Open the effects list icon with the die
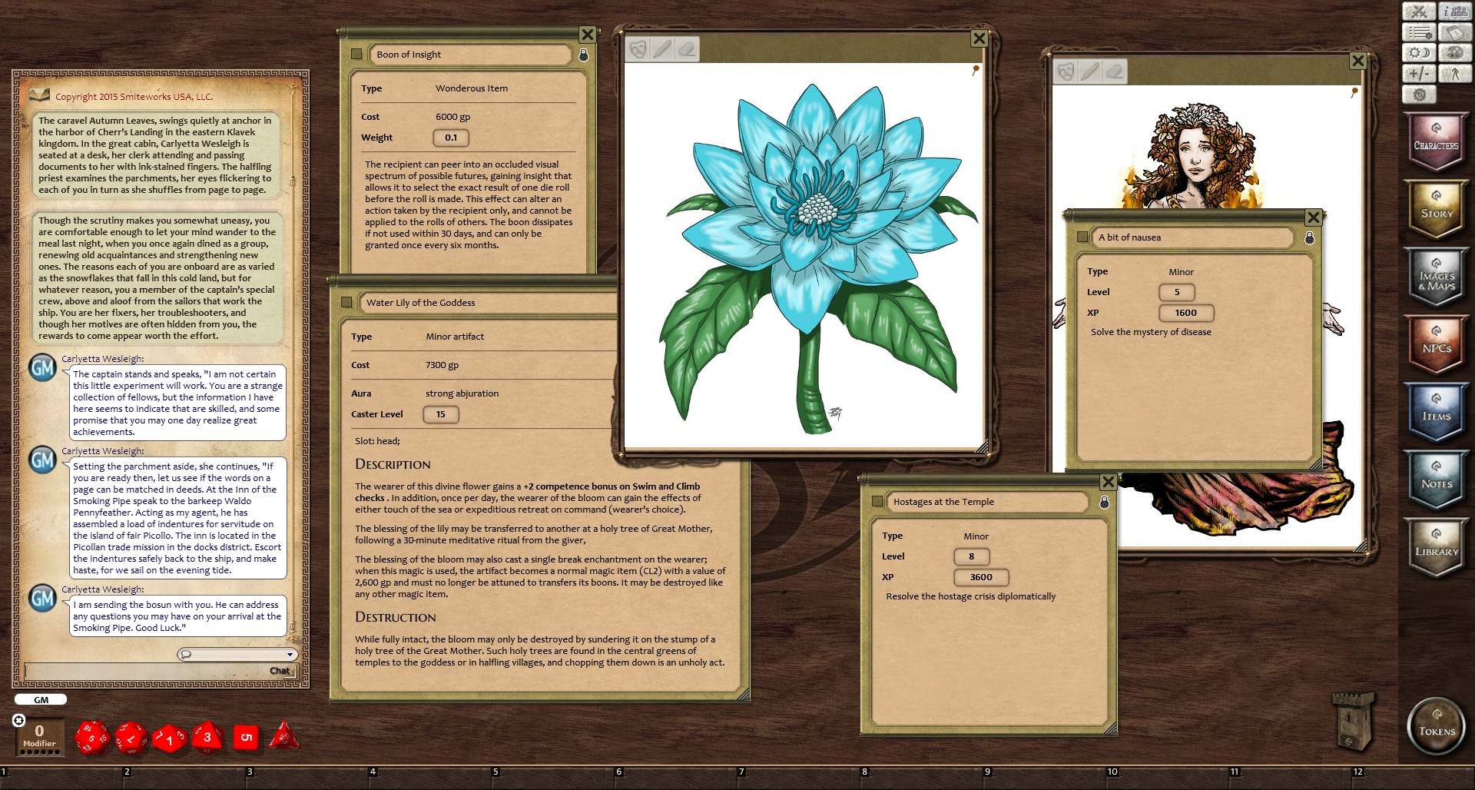 pos(1420,32)
